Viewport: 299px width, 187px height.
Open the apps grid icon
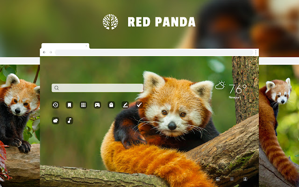click(83, 105)
